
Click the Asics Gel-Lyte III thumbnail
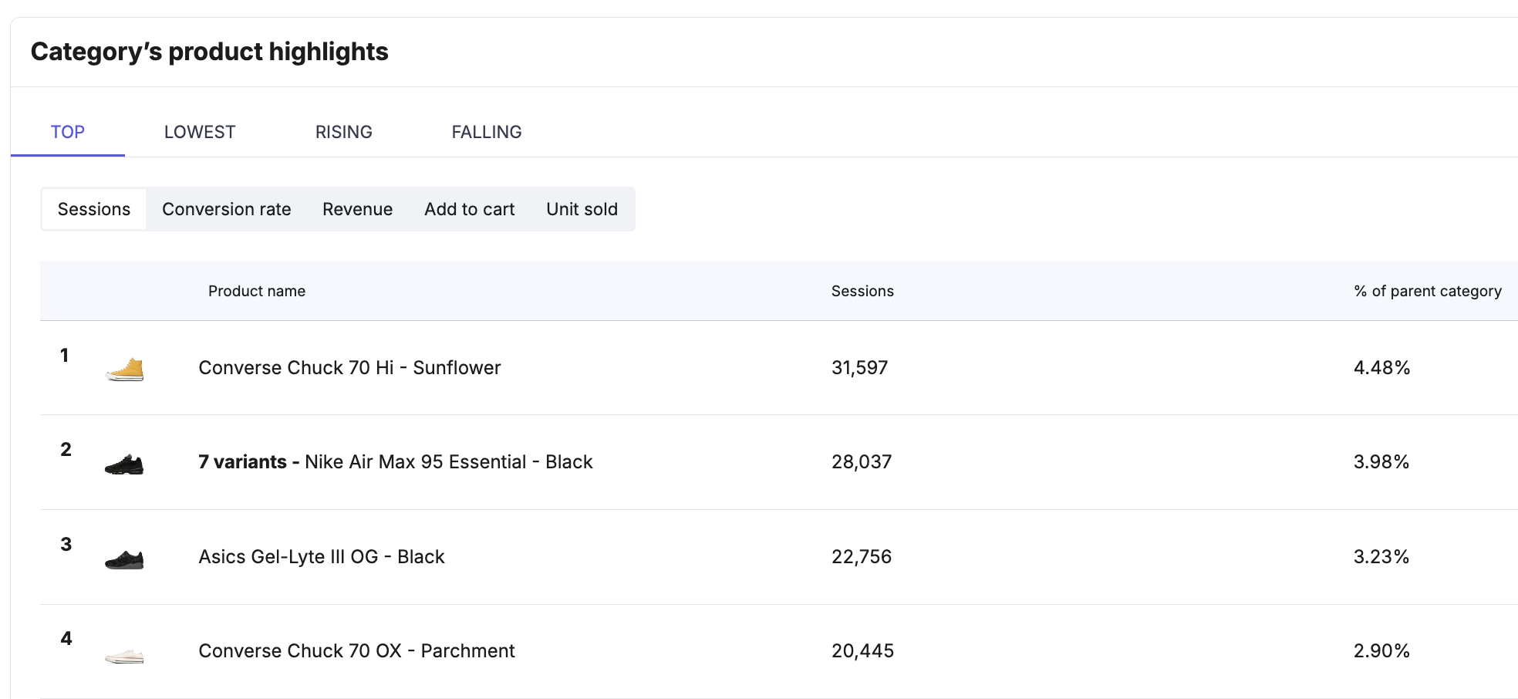[x=124, y=559]
